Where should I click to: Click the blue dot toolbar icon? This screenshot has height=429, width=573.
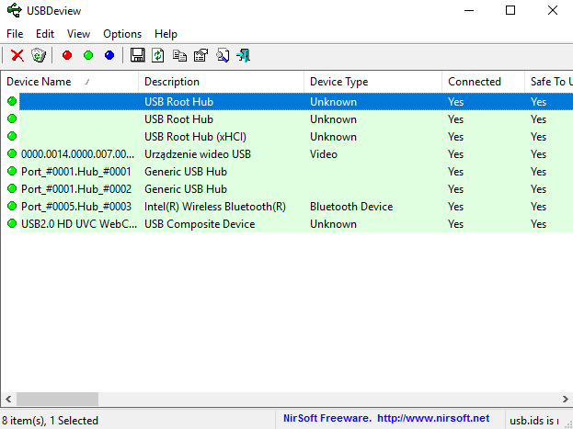[109, 55]
